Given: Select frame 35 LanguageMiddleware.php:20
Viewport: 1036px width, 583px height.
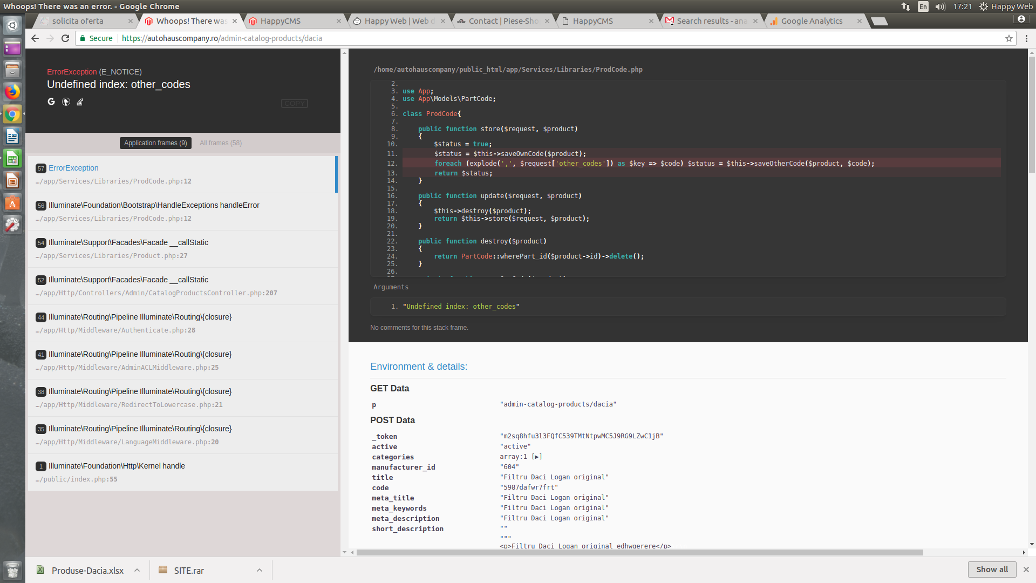Looking at the screenshot, I should [182, 435].
